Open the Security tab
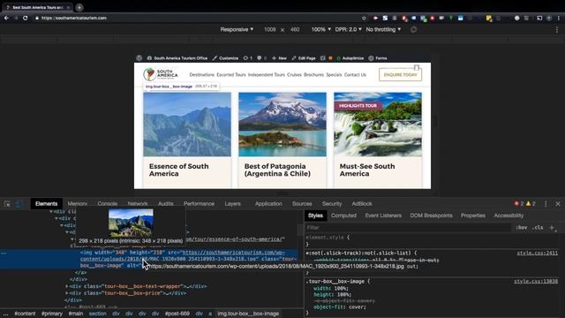 [332, 204]
